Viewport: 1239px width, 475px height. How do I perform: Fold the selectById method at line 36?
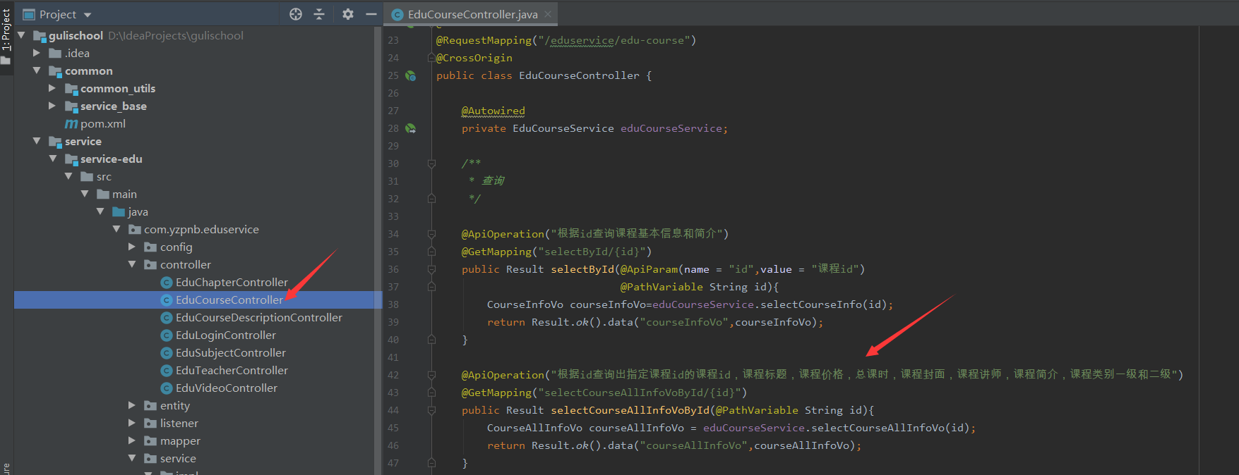pos(431,269)
